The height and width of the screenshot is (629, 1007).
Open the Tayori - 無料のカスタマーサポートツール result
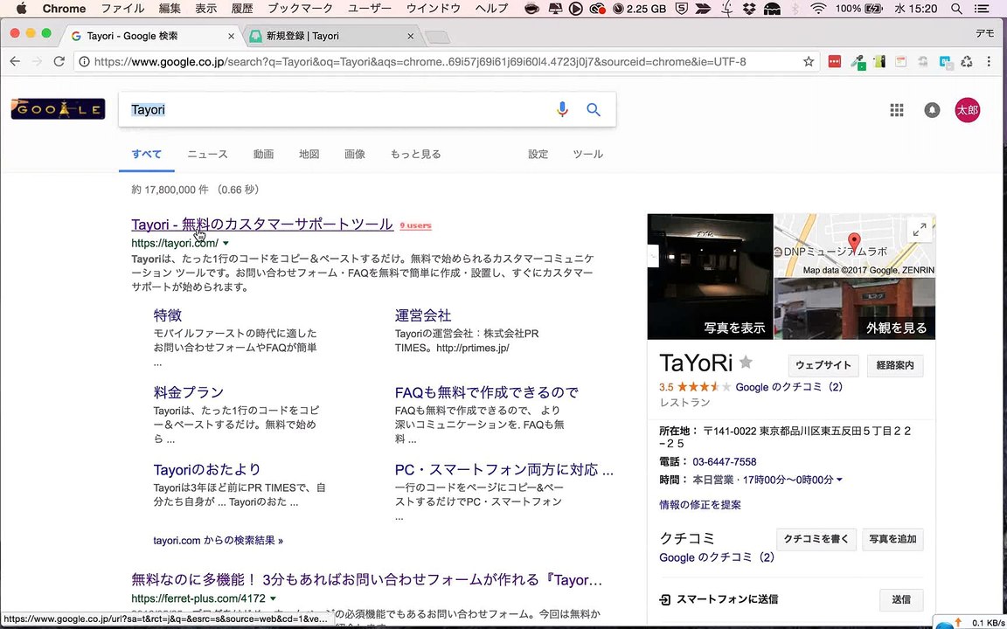262,224
